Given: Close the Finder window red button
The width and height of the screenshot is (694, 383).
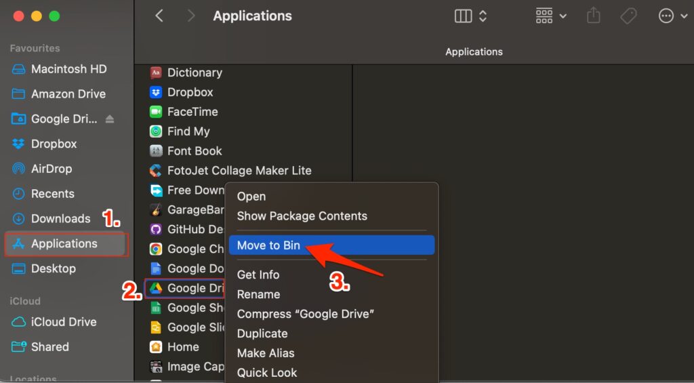Looking at the screenshot, I should 18,16.
